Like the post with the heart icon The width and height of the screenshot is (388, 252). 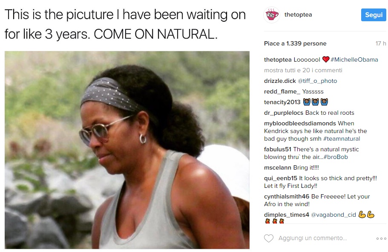click(269, 238)
